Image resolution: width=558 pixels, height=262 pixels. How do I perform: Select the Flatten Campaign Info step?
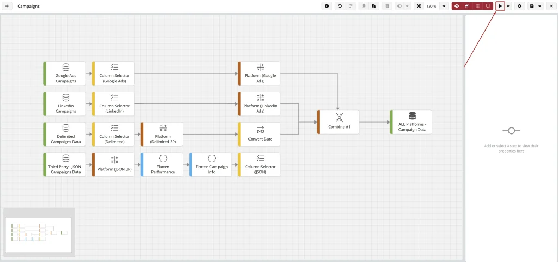(x=210, y=164)
